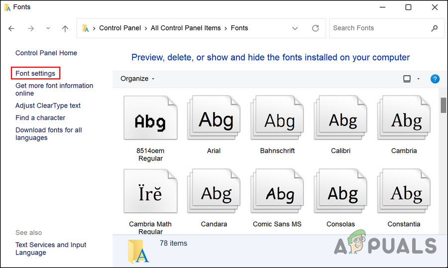The height and width of the screenshot is (268, 448).
Task: Select the Cambria font family icon
Action: (x=404, y=118)
